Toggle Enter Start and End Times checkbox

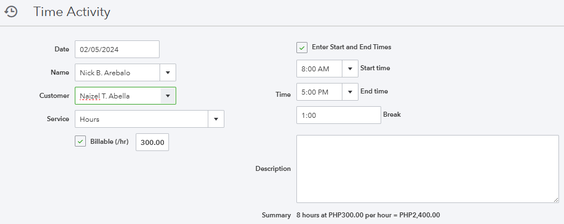[x=302, y=48]
